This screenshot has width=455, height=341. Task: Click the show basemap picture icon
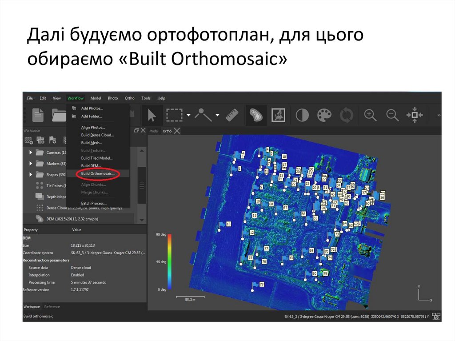278,115
